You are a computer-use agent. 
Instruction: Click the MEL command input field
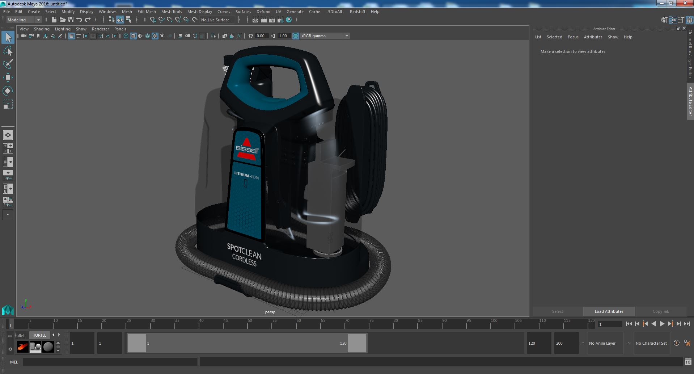[x=110, y=362]
